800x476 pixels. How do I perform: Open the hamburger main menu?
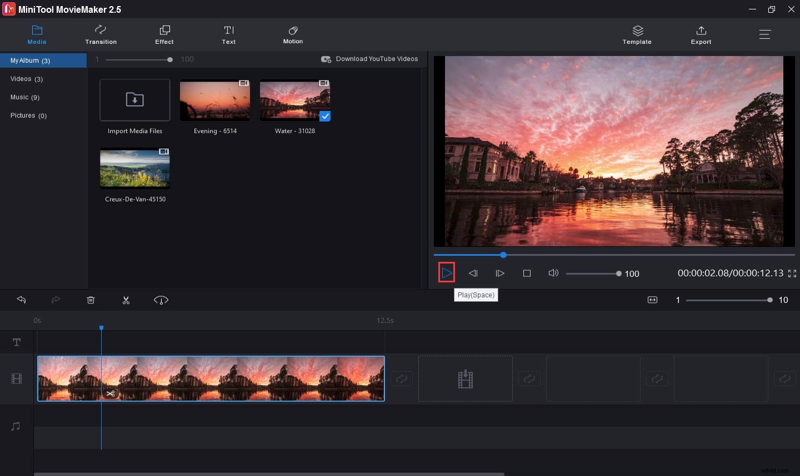coord(764,34)
